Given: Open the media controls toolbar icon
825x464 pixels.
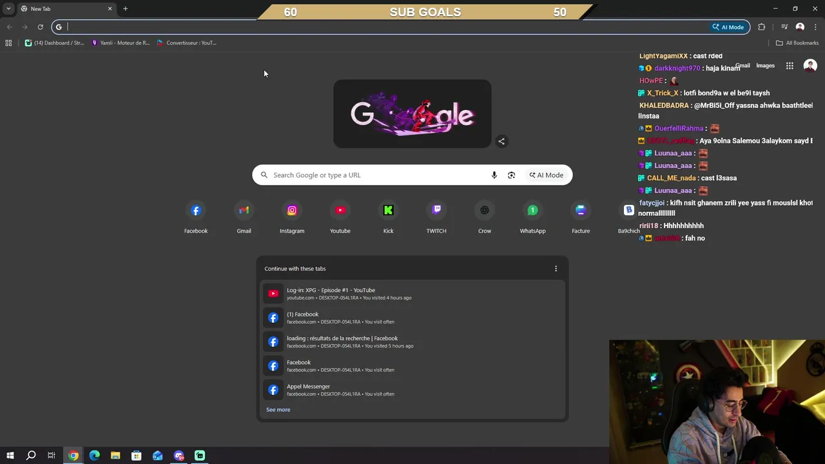Looking at the screenshot, I should coord(784,27).
